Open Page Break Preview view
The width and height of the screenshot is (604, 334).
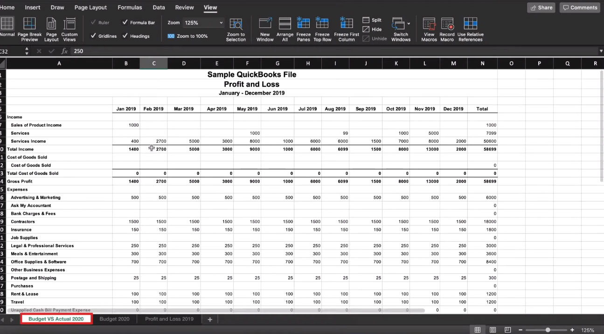click(x=29, y=29)
